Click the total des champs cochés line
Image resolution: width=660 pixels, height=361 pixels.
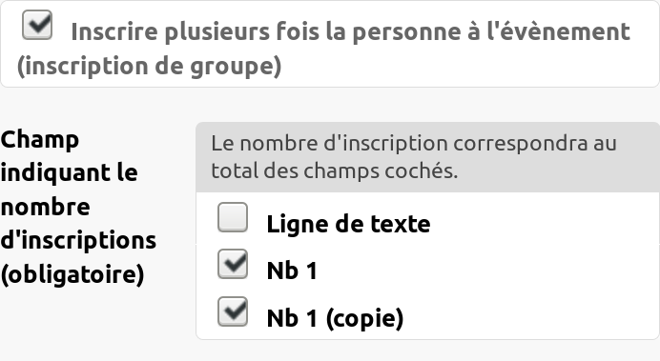334,171
